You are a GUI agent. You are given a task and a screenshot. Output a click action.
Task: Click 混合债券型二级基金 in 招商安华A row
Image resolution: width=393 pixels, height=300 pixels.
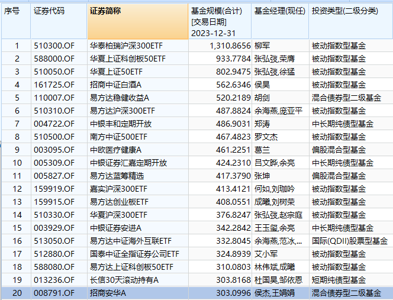click(346, 293)
